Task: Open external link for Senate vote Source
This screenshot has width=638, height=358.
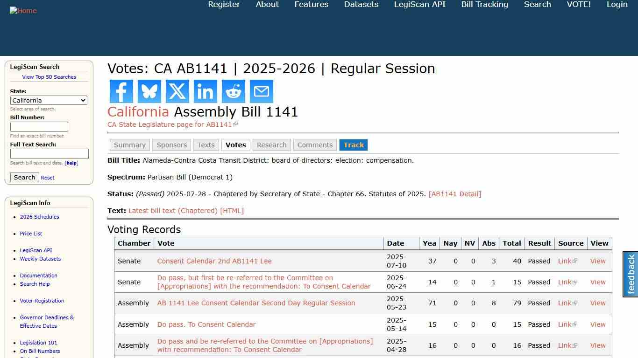Action: tap(567, 261)
